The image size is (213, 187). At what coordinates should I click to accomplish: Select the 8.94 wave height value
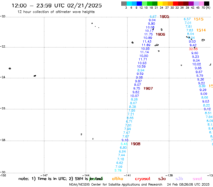(141, 70)
